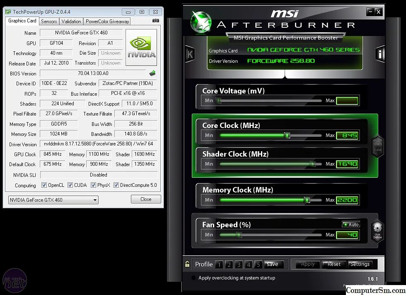This screenshot has height=295, width=406.
Task: Open Afterburner Kombustor K button
Action: (x=190, y=54)
